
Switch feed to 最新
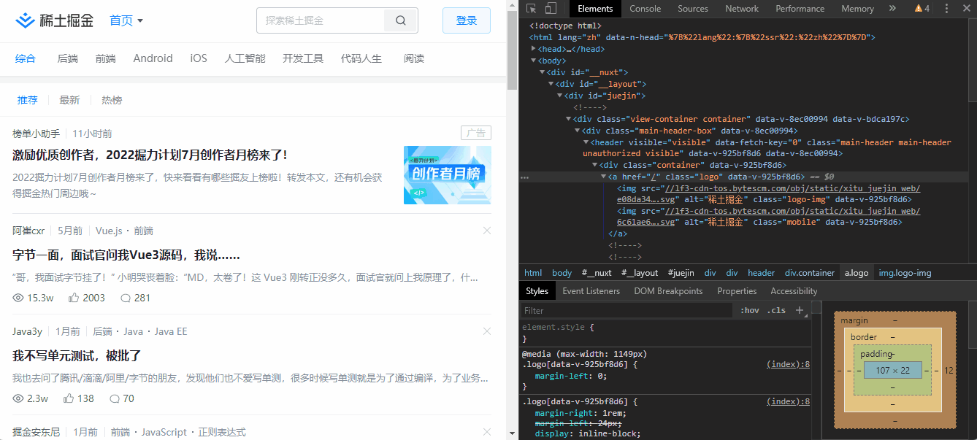[69, 100]
